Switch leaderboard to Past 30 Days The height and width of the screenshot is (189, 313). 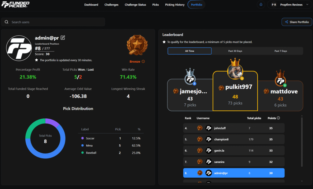tap(235, 51)
